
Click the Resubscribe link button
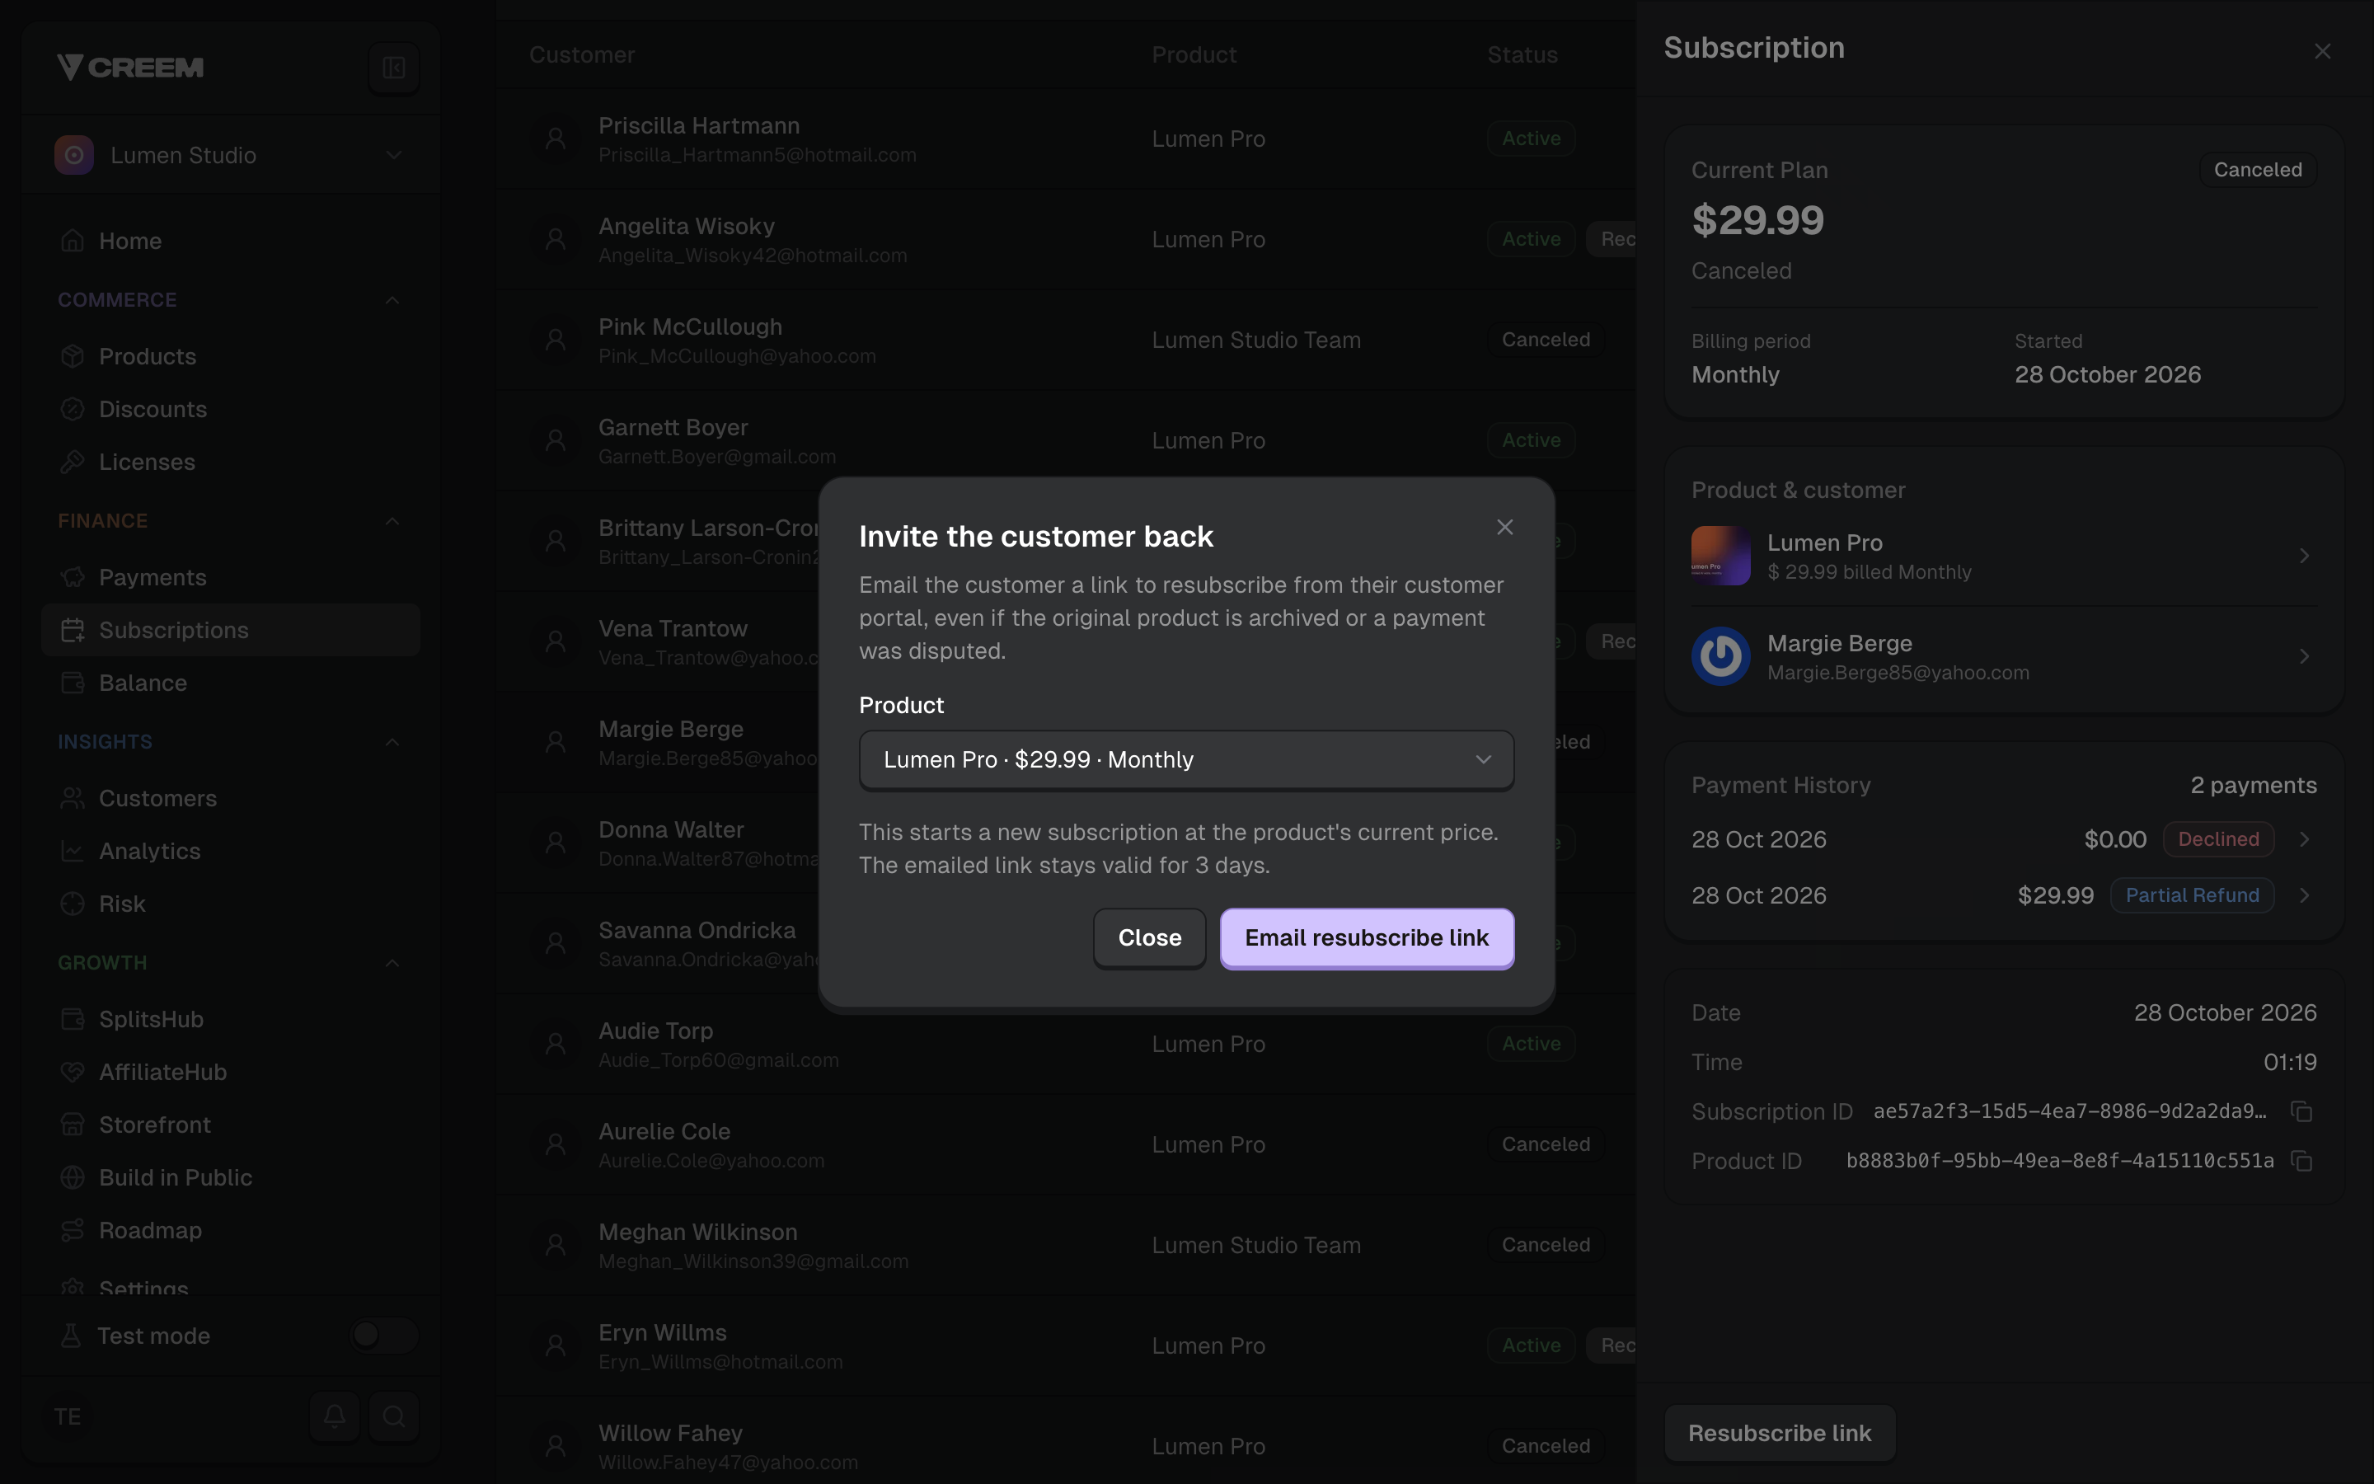pos(1780,1433)
